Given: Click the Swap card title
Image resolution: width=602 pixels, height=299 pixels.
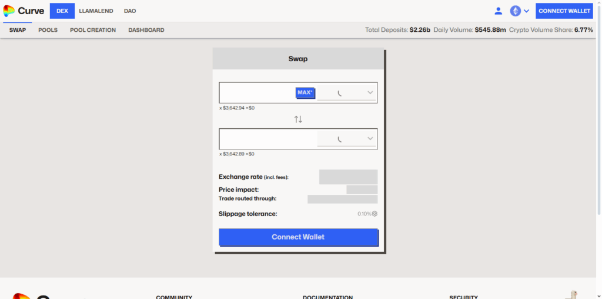Looking at the screenshot, I should [x=298, y=59].
